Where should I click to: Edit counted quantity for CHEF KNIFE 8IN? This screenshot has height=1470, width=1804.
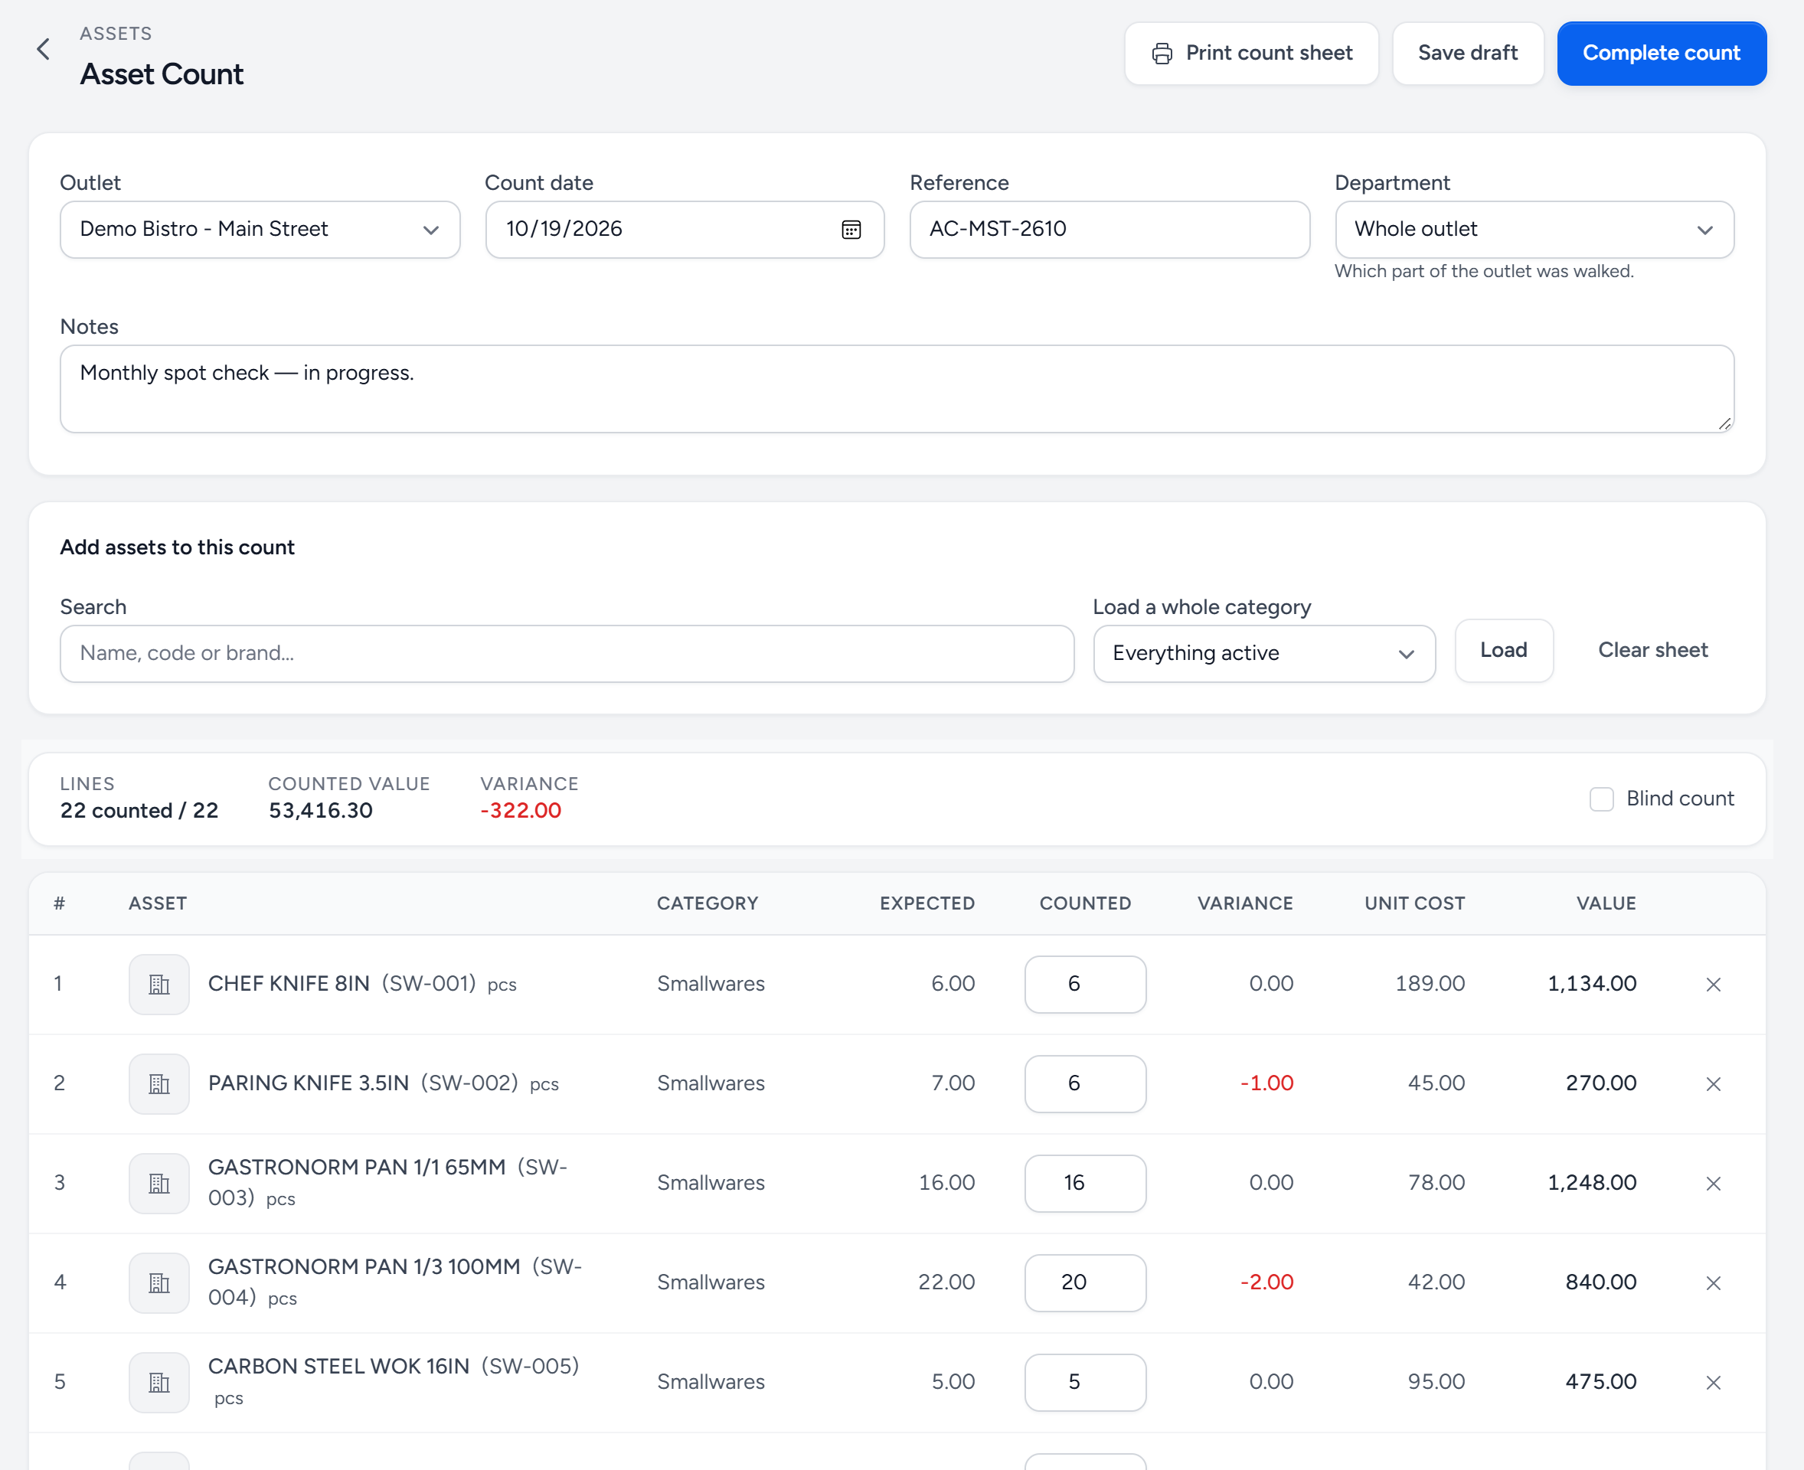click(x=1085, y=984)
